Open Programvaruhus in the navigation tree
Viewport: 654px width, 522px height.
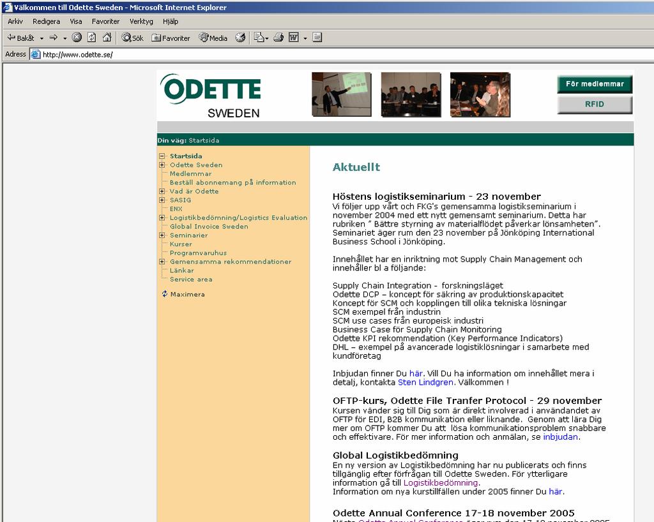[198, 253]
